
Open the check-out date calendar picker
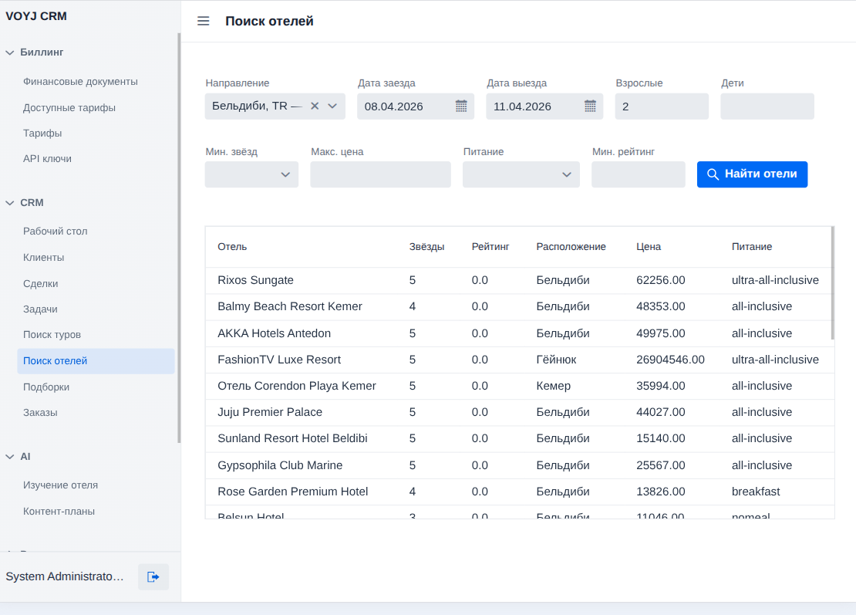pyautogui.click(x=590, y=106)
